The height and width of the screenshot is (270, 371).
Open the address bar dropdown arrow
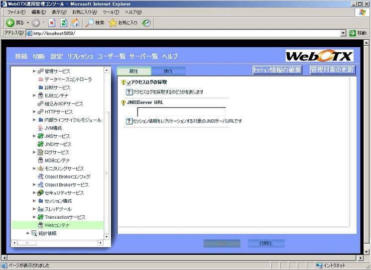coord(343,33)
